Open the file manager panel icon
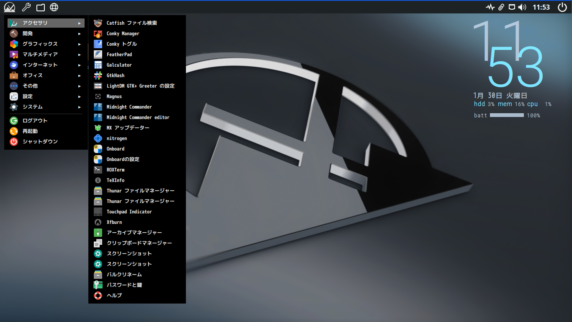572x322 pixels. pyautogui.click(x=40, y=7)
